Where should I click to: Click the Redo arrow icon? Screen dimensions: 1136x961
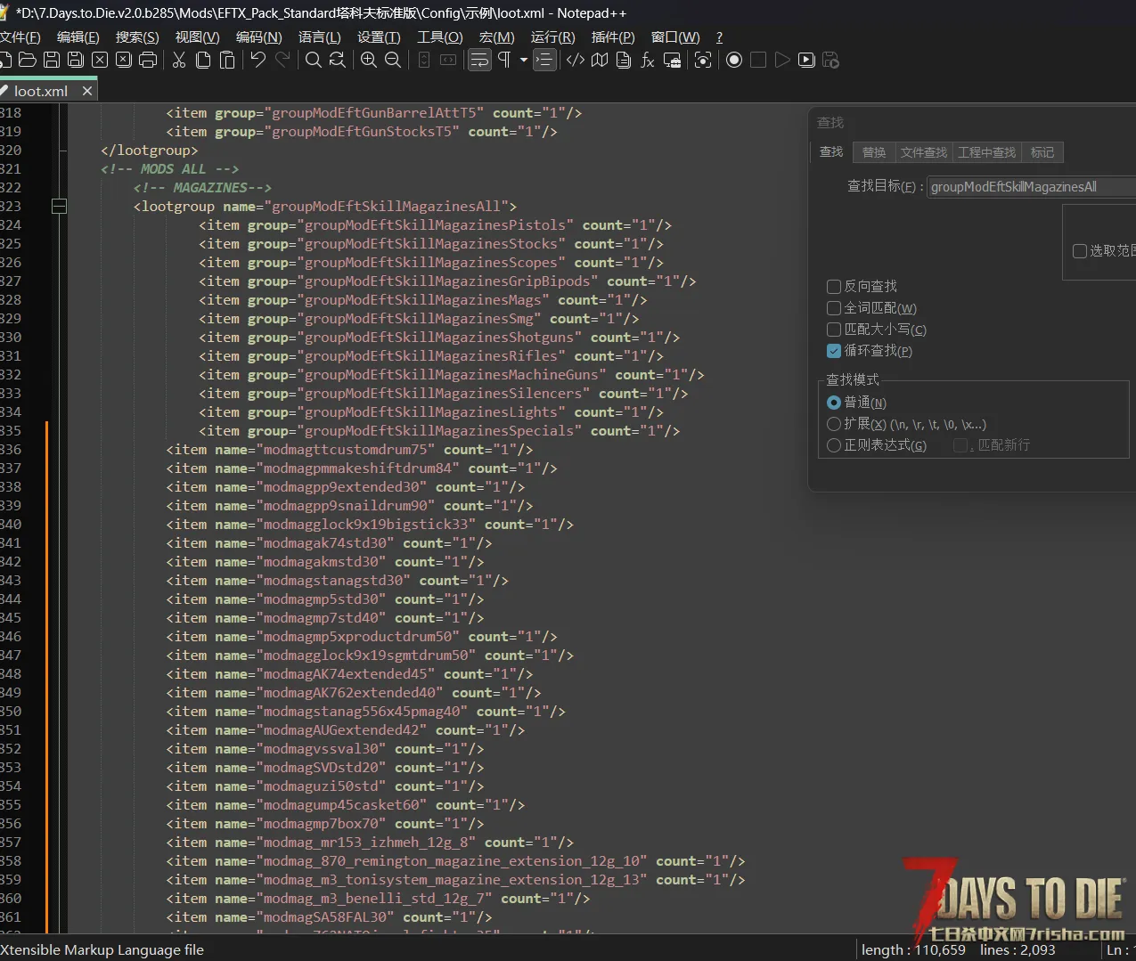[x=282, y=60]
